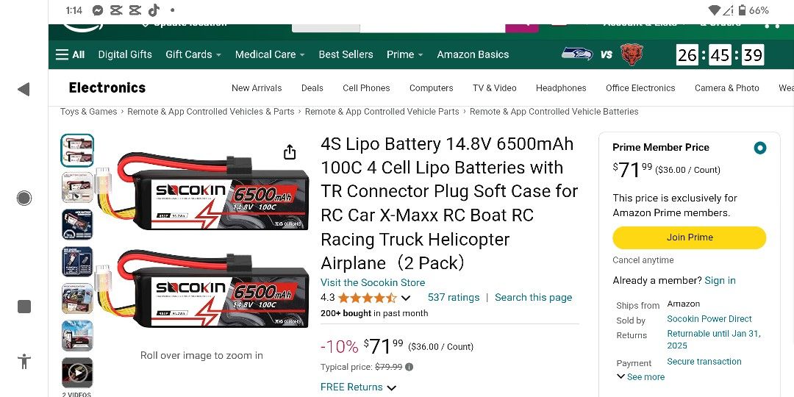
Task: Open the All hamburger menu
Action: coord(70,54)
